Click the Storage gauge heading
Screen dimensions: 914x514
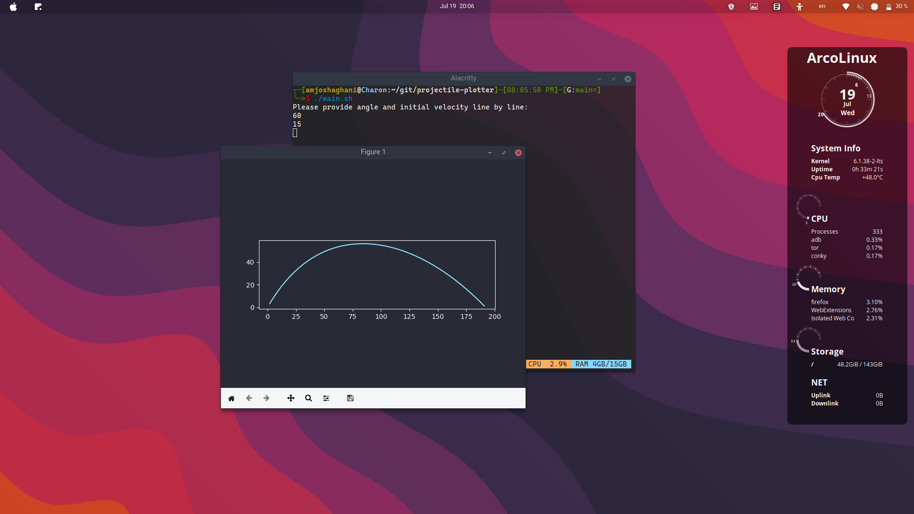coord(827,352)
